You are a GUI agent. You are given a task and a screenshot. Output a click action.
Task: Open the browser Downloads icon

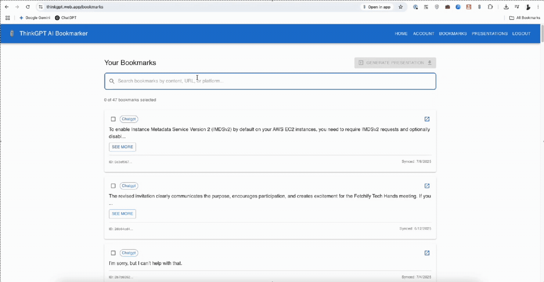(506, 7)
